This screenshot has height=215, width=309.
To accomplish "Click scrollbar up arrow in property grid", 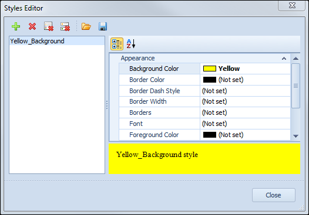I will 295,59.
